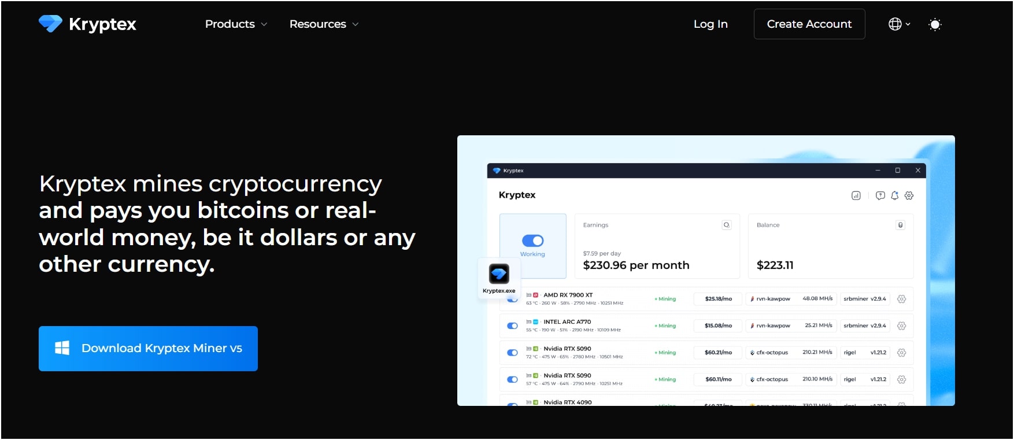Open the bar chart statistics icon in the Kryptex app
Screen dimensions: 1014x440
pos(856,195)
